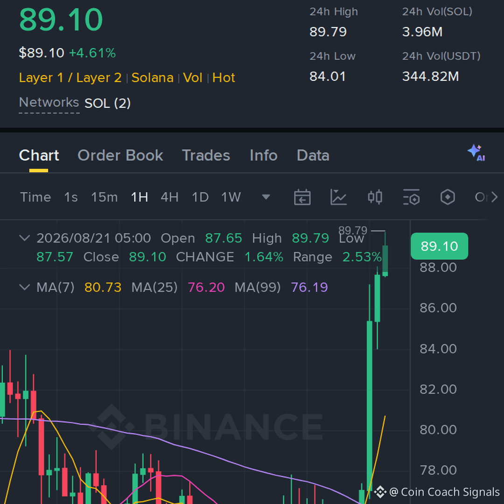Switch to the Data tab
Screen dimensions: 504x504
click(313, 155)
